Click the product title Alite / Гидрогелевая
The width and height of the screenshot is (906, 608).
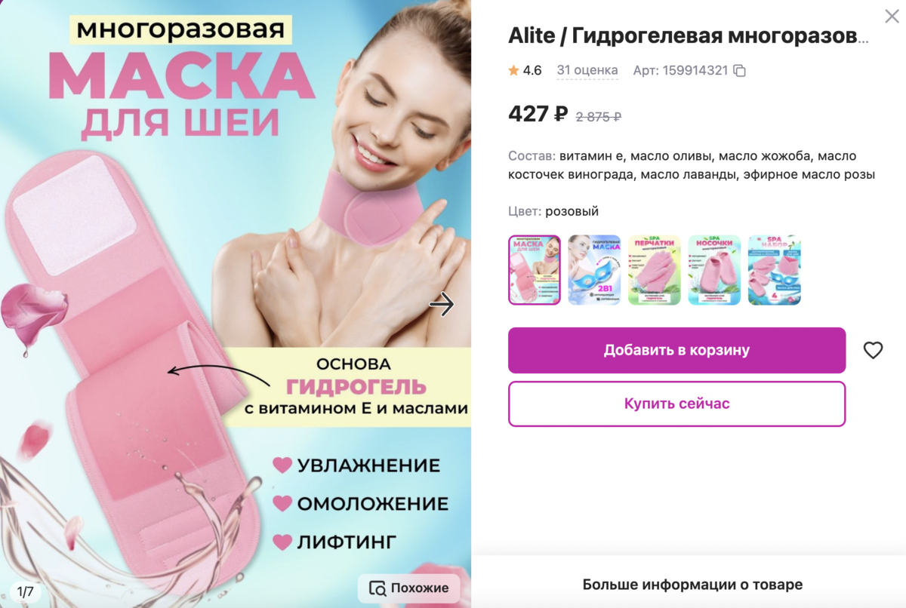pyautogui.click(x=689, y=35)
